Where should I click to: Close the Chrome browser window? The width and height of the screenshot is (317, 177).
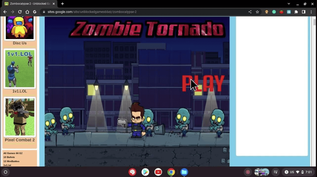click(312, 4)
